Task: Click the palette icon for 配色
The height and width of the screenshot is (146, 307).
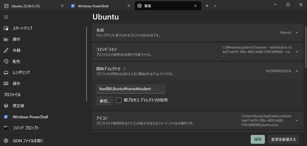Action: coord(6,61)
